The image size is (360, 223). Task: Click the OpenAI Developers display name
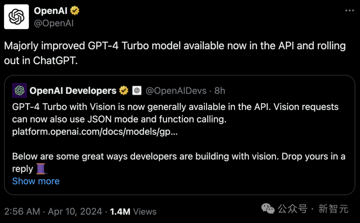pyautogui.click(x=73, y=91)
